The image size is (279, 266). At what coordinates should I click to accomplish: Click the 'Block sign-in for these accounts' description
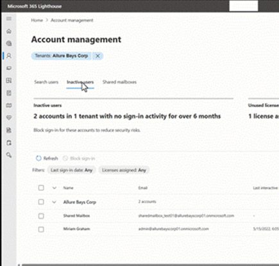tap(87, 130)
